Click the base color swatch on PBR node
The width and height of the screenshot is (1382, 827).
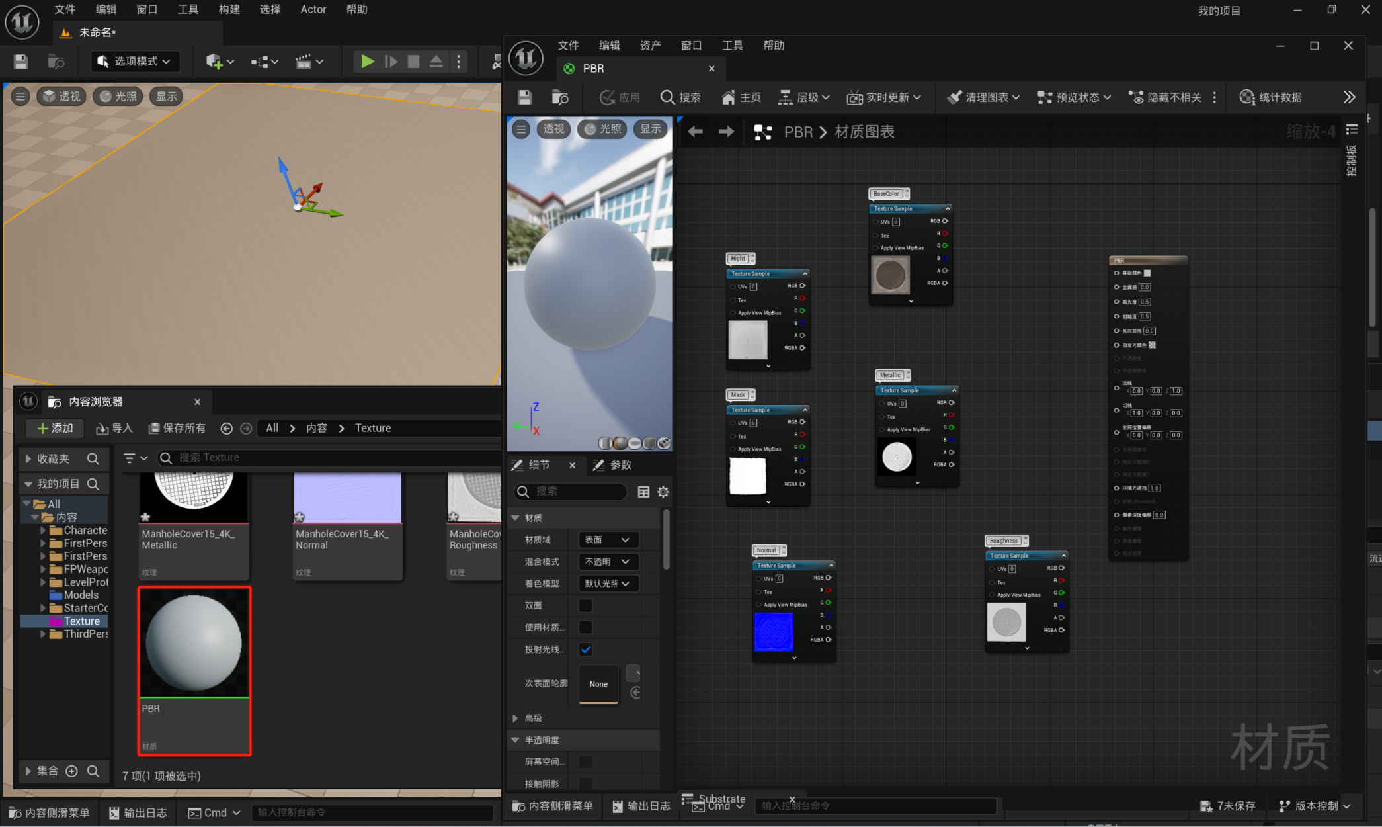[x=1147, y=273]
